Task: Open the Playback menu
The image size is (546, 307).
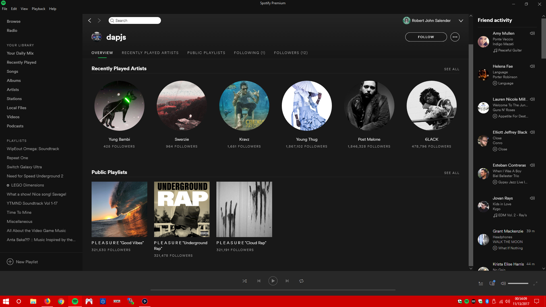Action: pos(38,9)
